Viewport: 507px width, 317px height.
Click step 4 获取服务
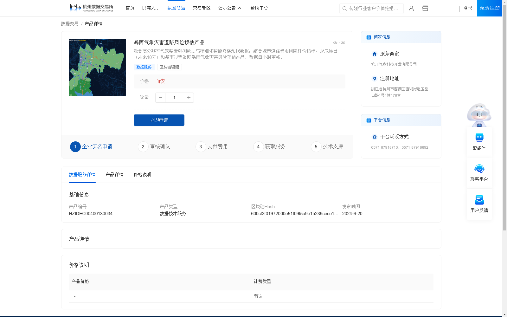pyautogui.click(x=269, y=147)
